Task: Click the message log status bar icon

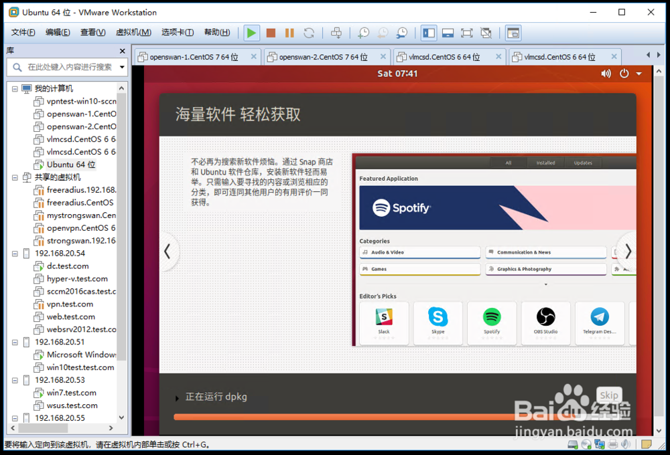Action: click(647, 444)
